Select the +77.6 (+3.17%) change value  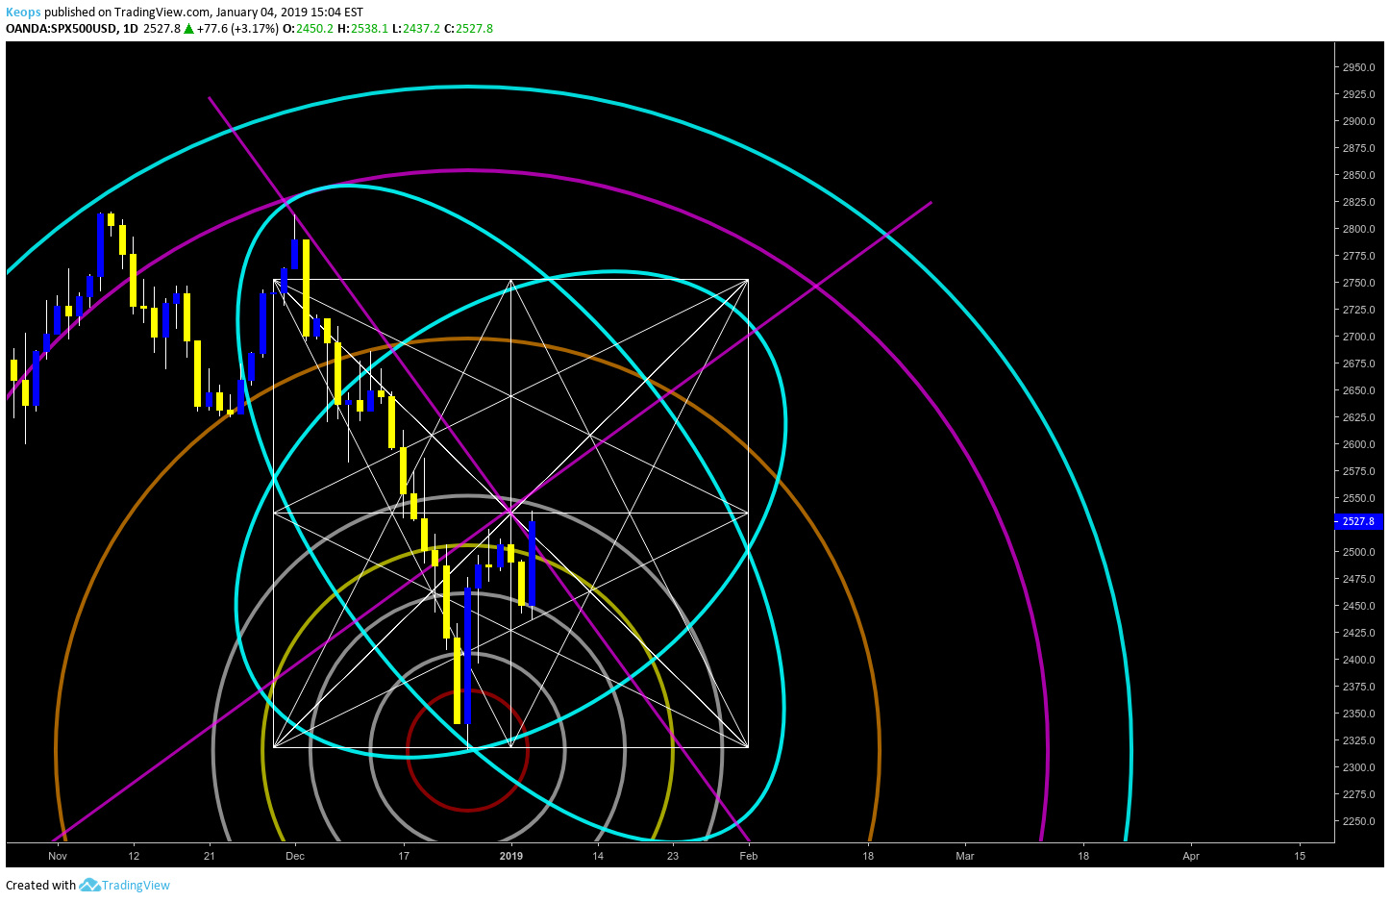pos(237,29)
